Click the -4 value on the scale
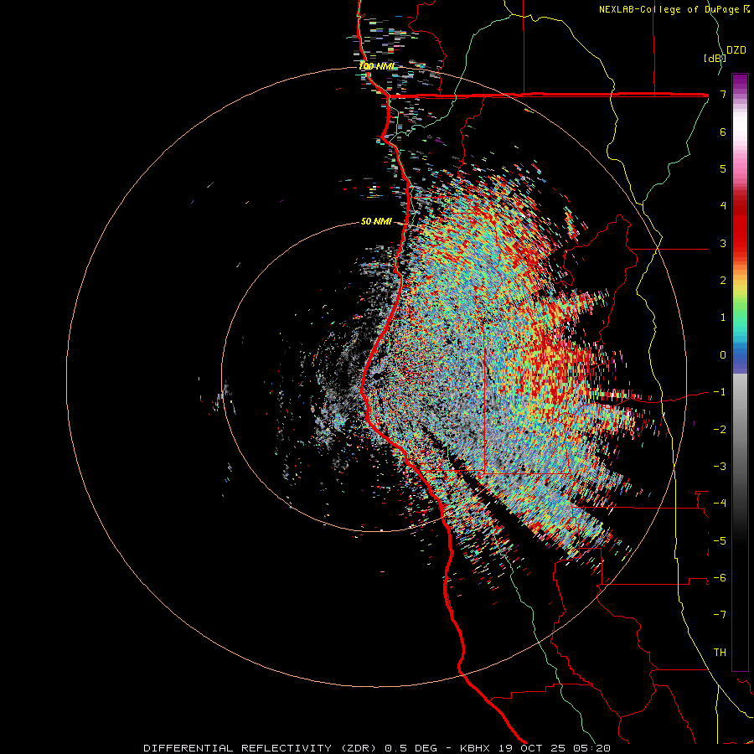 click(720, 504)
